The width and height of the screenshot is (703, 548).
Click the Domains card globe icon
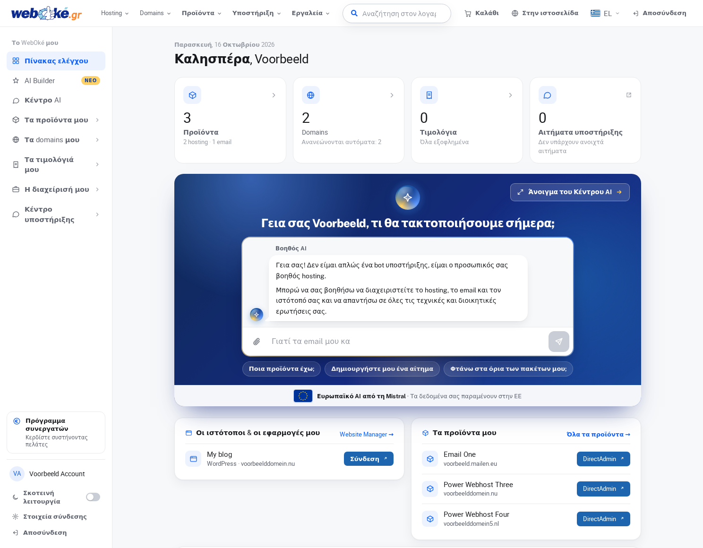tap(311, 95)
